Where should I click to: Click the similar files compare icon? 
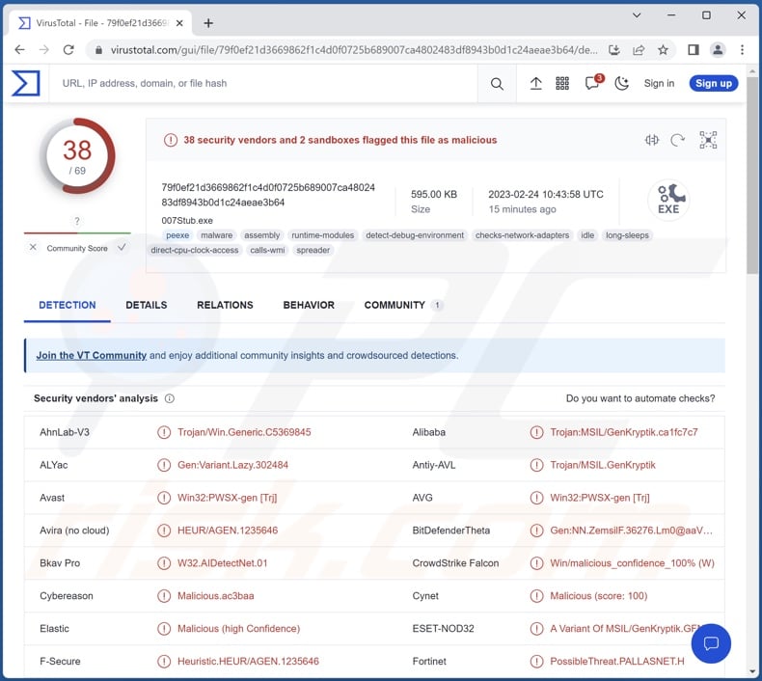click(x=652, y=140)
